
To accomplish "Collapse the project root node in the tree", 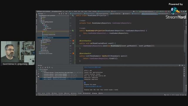I will coord(38,16).
